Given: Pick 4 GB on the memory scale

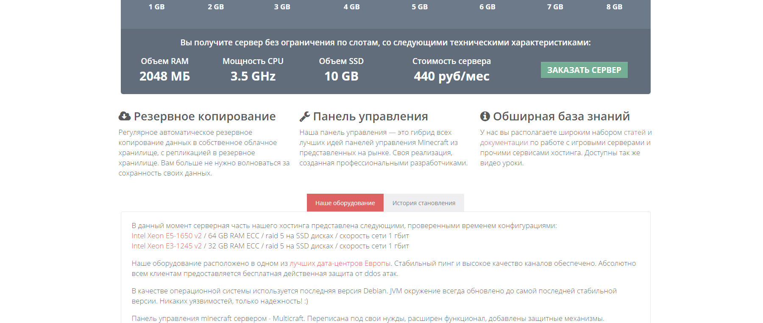Looking at the screenshot, I should click(x=351, y=7).
